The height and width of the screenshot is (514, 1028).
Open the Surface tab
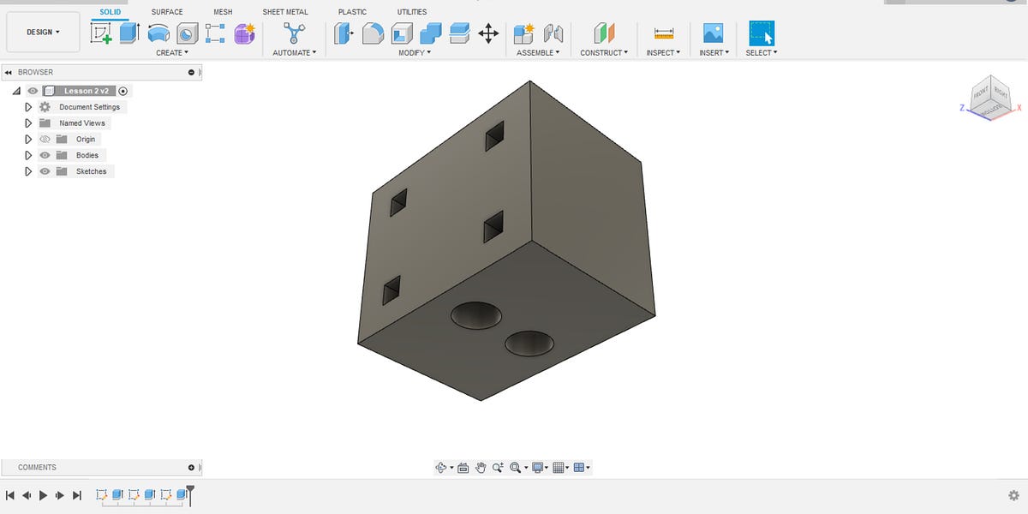point(167,11)
